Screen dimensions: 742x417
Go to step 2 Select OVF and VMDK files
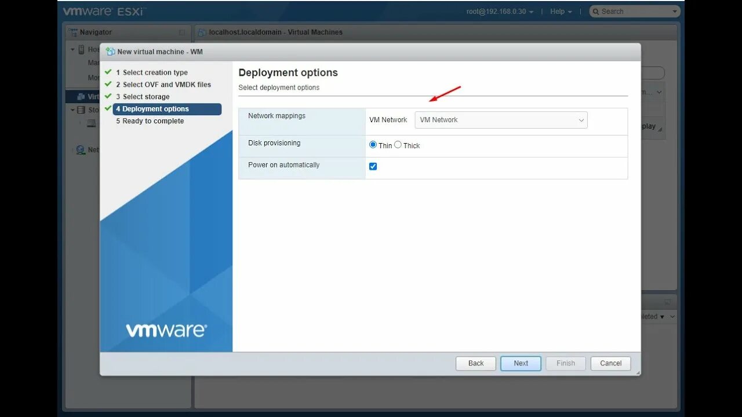click(163, 85)
